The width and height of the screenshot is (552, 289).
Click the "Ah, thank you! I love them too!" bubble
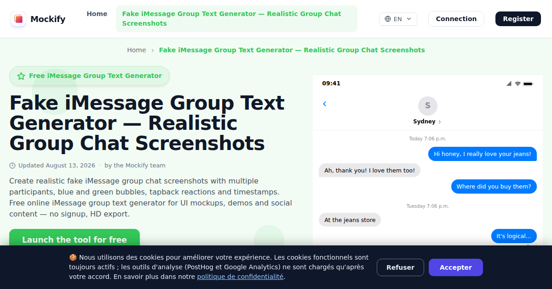pos(369,171)
